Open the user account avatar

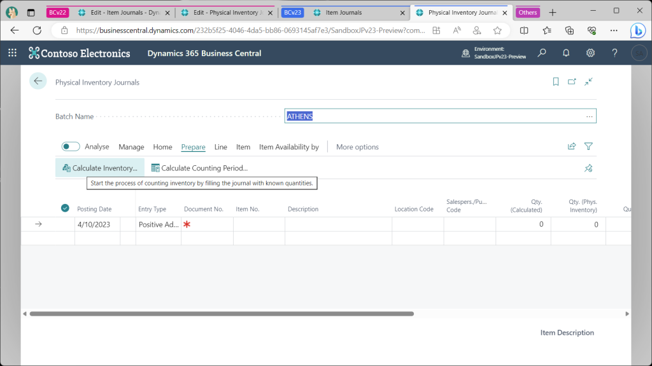coord(639,53)
